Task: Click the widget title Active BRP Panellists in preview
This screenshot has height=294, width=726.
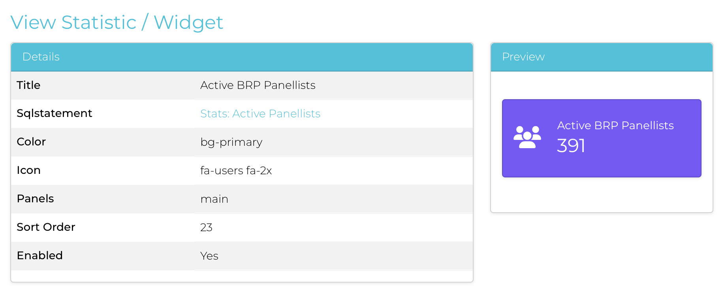Action: point(615,126)
